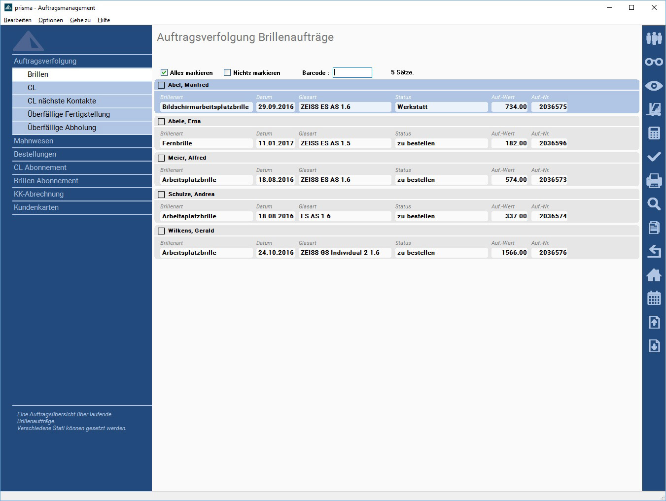The height and width of the screenshot is (501, 666).
Task: Select CL in the sidebar
Action: click(82, 88)
